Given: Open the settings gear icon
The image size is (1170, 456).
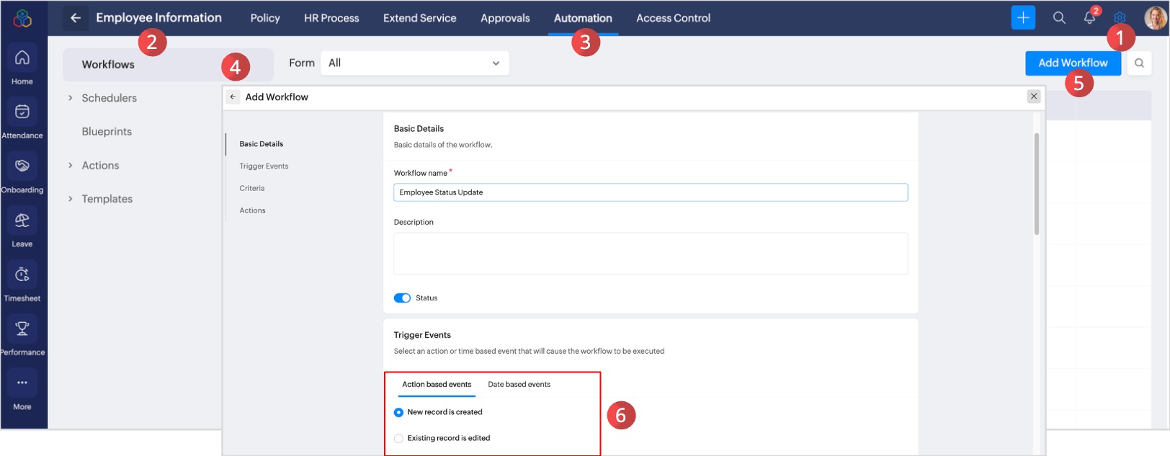Looking at the screenshot, I should point(1120,18).
